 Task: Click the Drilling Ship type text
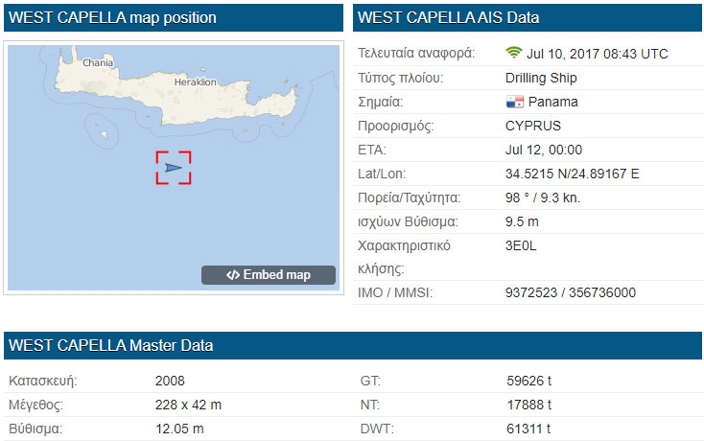tap(540, 78)
